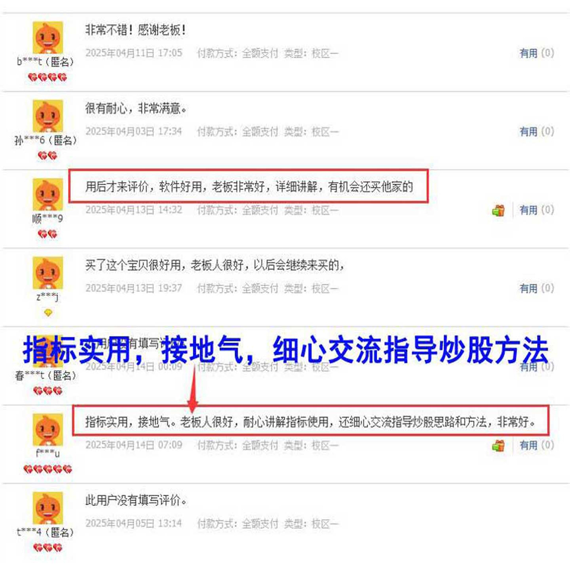Click gift icon on 顺***9 review
The width and height of the screenshot is (570, 570).
click(x=498, y=210)
